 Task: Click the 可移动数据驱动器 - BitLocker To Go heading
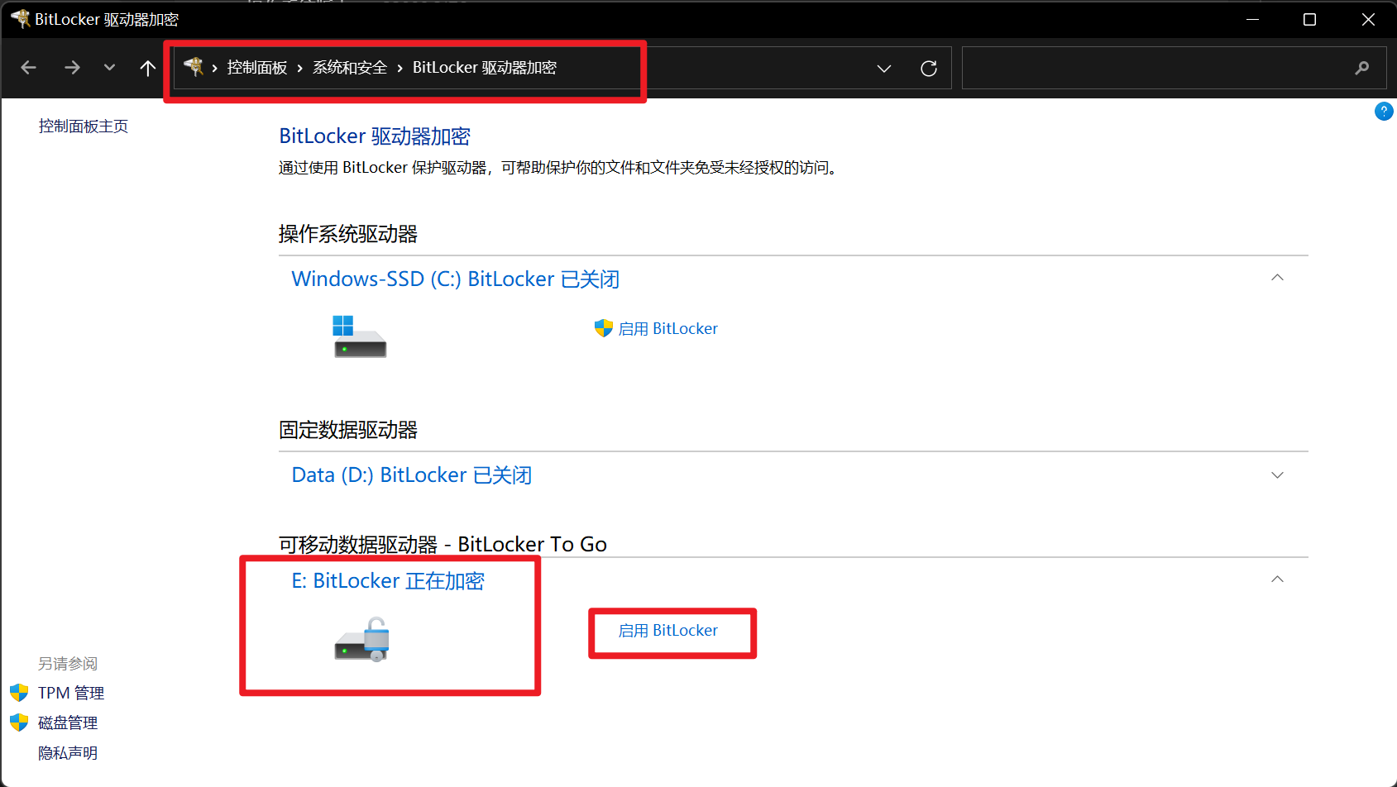click(x=443, y=544)
